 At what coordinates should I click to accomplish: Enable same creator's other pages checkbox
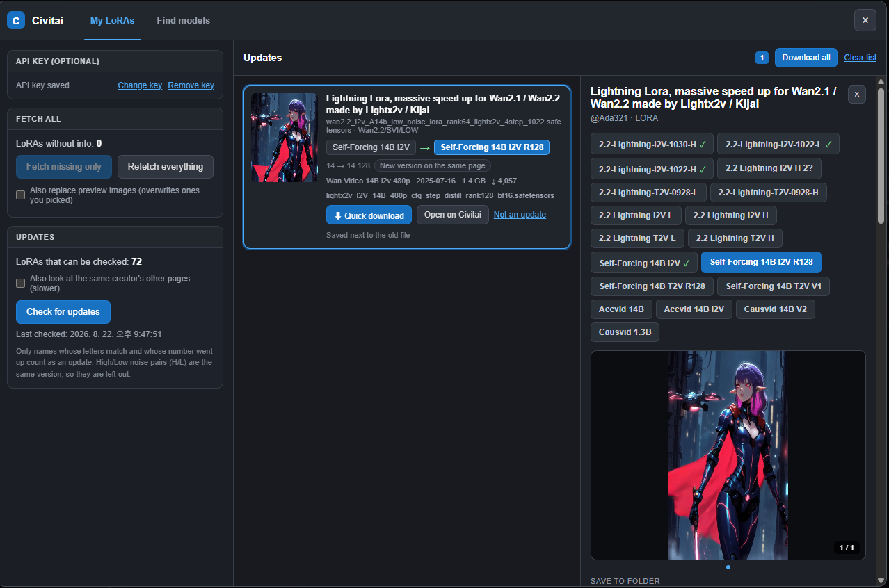[21, 283]
